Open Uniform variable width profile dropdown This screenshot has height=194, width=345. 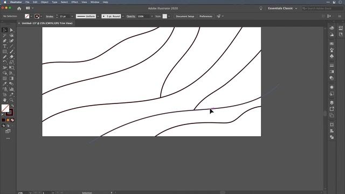(x=98, y=16)
